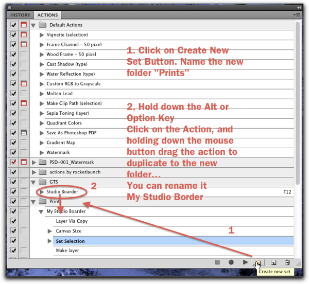The image size is (309, 284).
Task: Switch to the History tab
Action: (20, 15)
